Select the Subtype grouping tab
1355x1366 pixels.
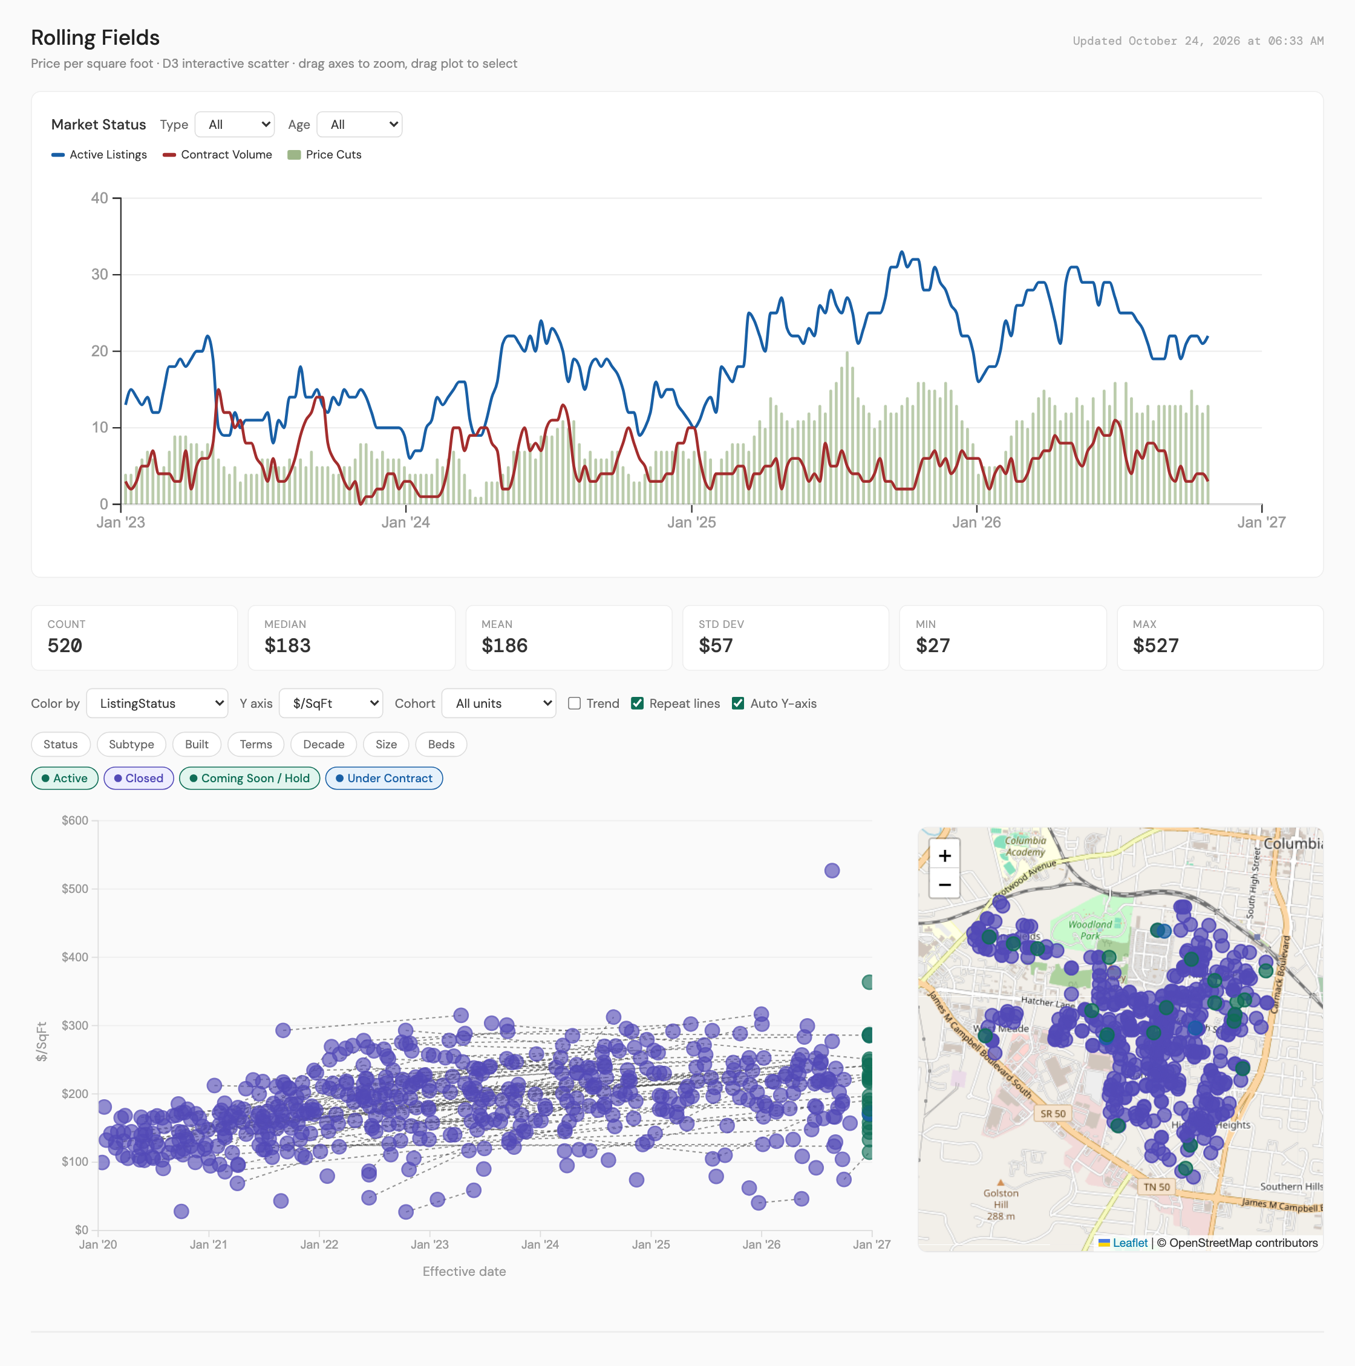pos(131,745)
